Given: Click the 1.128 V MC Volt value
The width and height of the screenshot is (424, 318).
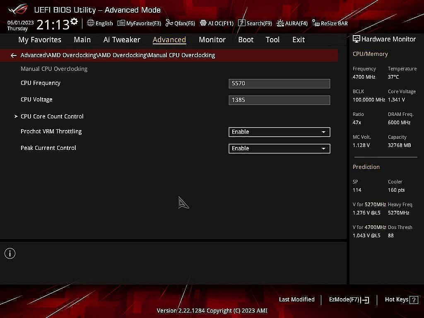Looking at the screenshot, I should 361,145.
